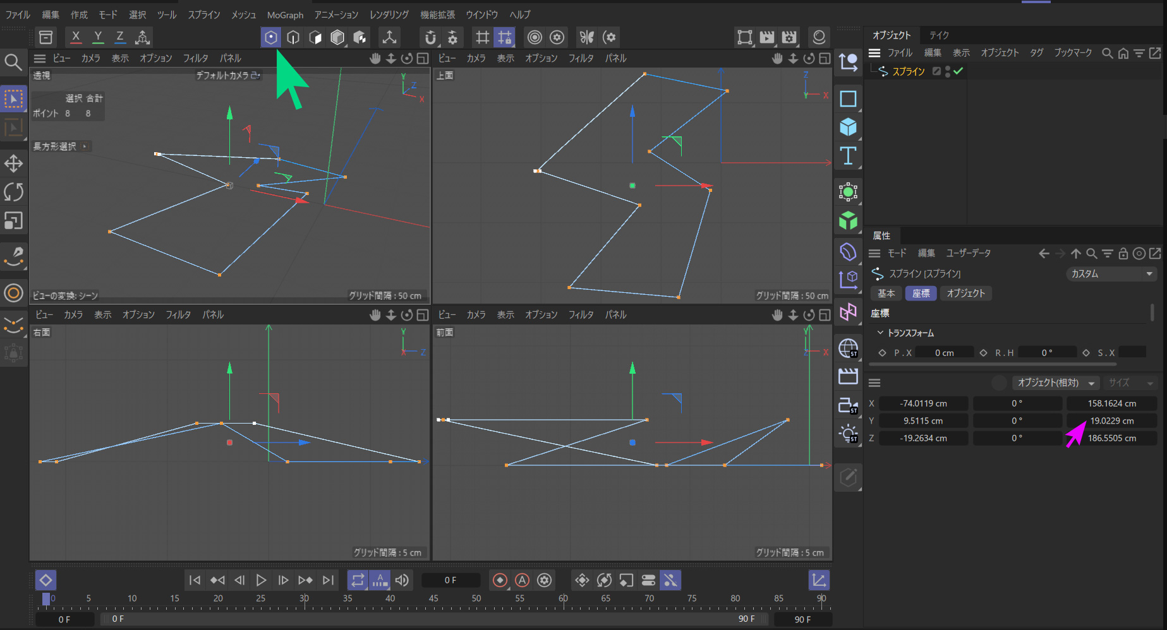Activate the Scale tool in left toolbar
The width and height of the screenshot is (1167, 630).
pyautogui.click(x=13, y=220)
